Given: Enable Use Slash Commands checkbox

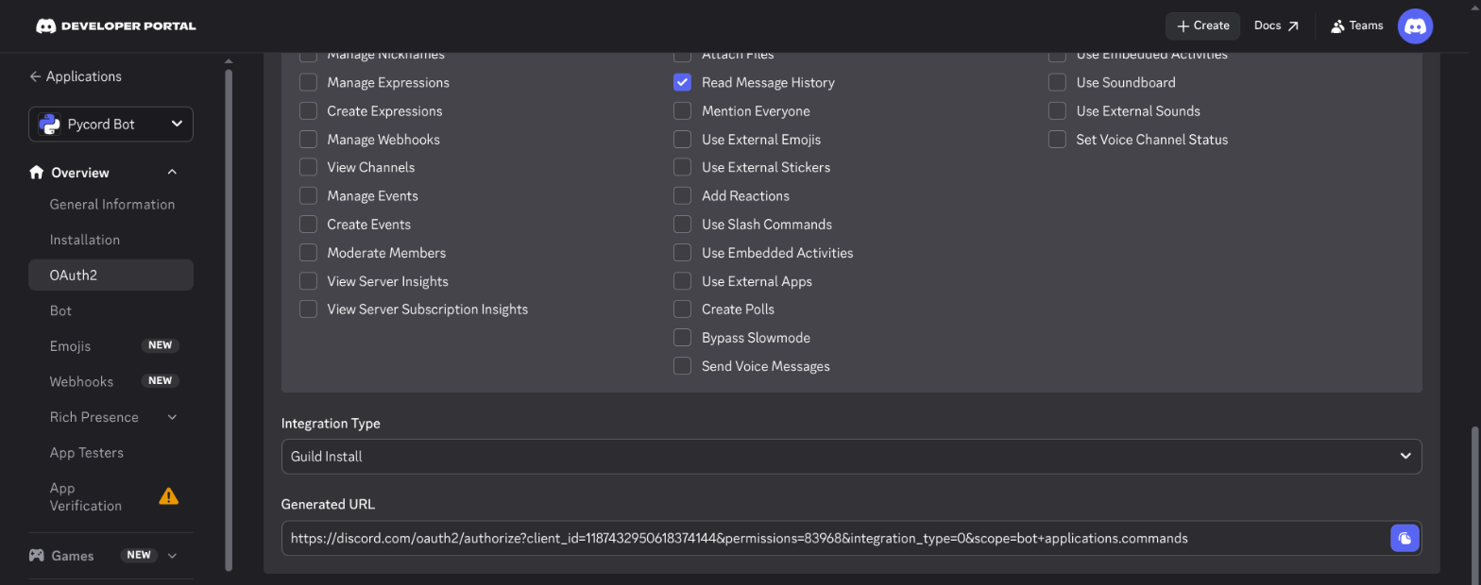Looking at the screenshot, I should pos(682,224).
